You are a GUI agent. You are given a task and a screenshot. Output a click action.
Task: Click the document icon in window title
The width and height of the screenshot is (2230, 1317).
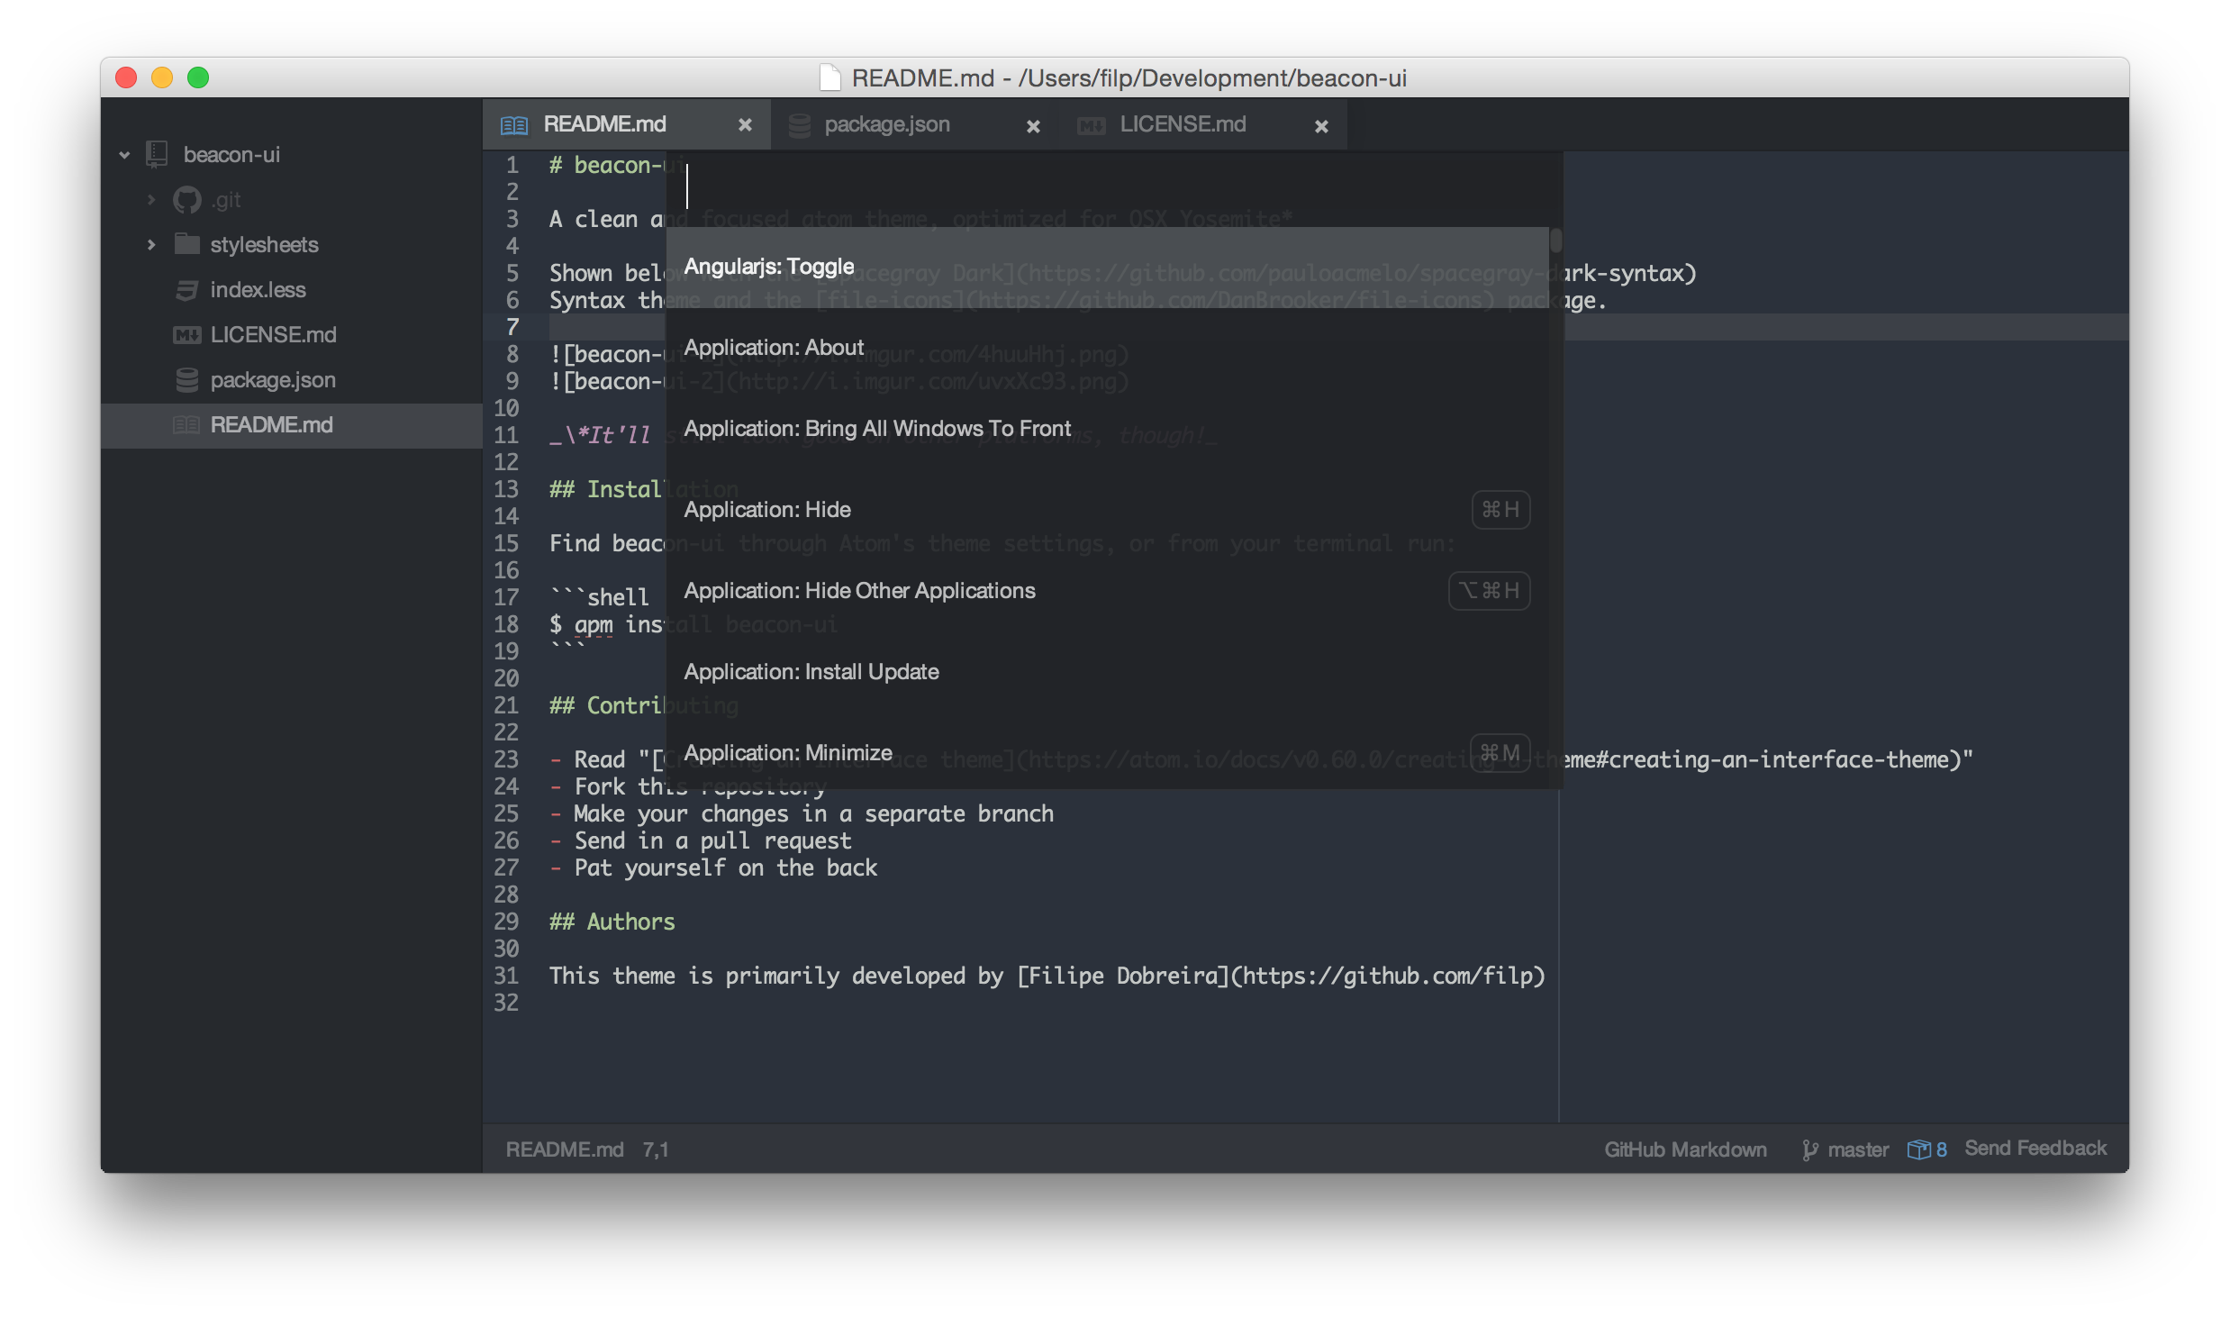point(830,78)
